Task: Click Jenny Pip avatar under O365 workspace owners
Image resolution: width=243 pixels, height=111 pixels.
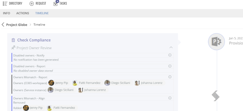Action: (x=51, y=83)
